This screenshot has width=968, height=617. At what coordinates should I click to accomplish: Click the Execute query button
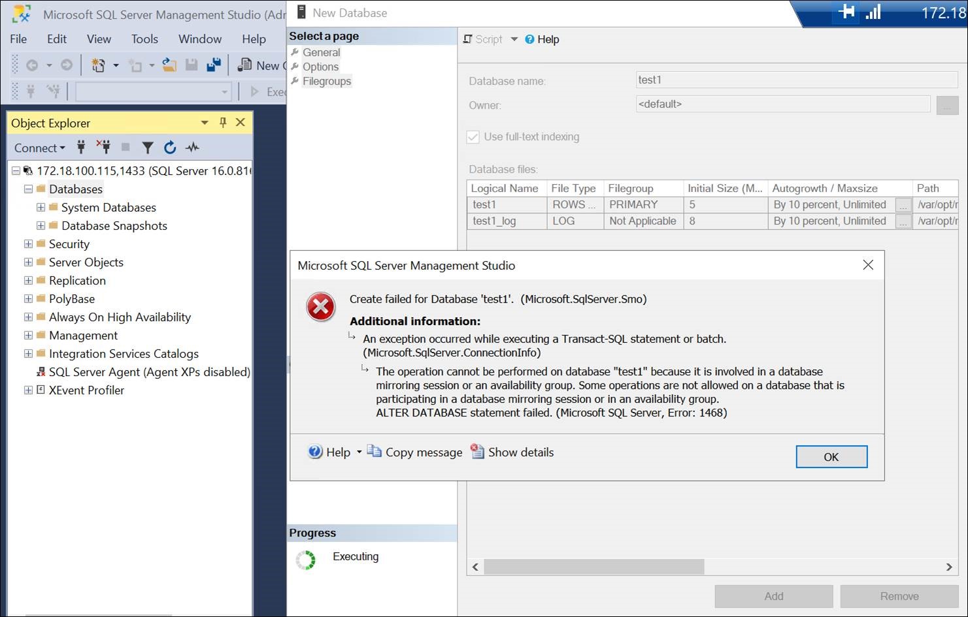[x=269, y=92]
